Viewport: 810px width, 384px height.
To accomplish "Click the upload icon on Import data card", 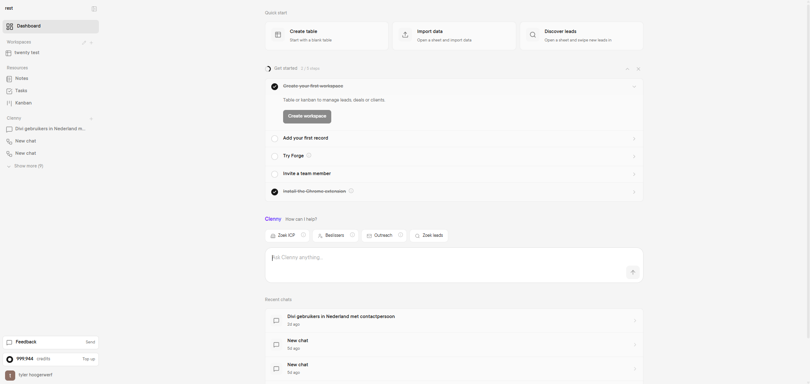I will 405,35.
